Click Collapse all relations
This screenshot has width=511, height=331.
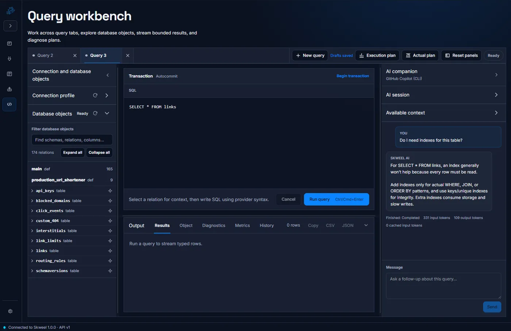click(99, 153)
